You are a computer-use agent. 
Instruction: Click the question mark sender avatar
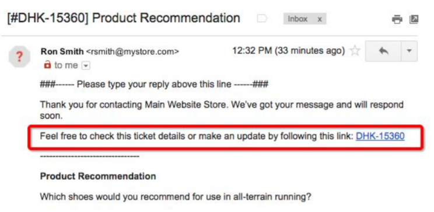19,57
